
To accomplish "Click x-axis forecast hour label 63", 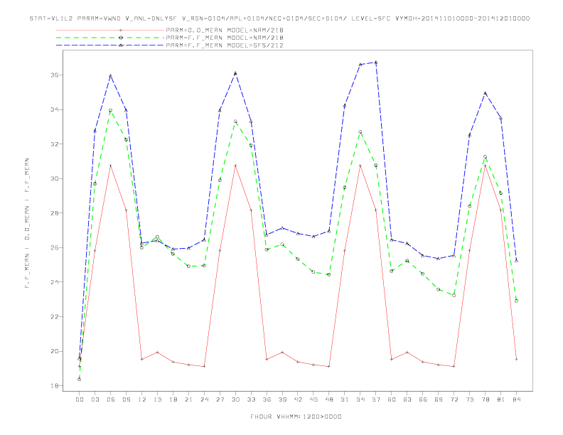I will point(407,399).
